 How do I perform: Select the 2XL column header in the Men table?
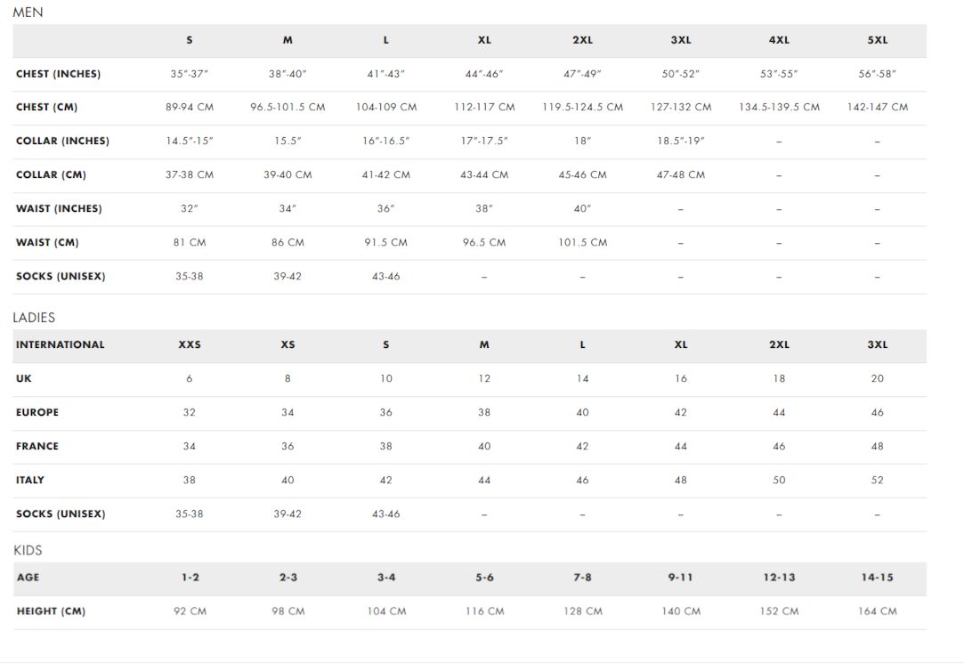[582, 40]
